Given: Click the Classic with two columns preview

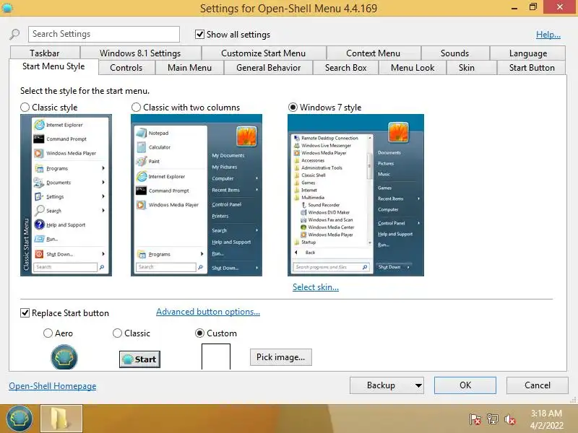Looking at the screenshot, I should point(197,195).
